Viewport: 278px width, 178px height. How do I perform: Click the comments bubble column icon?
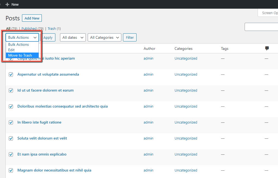(x=267, y=48)
